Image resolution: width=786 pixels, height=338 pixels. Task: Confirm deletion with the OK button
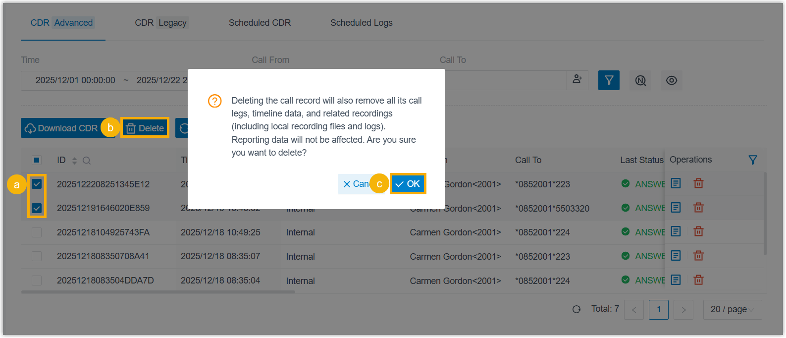click(x=408, y=184)
